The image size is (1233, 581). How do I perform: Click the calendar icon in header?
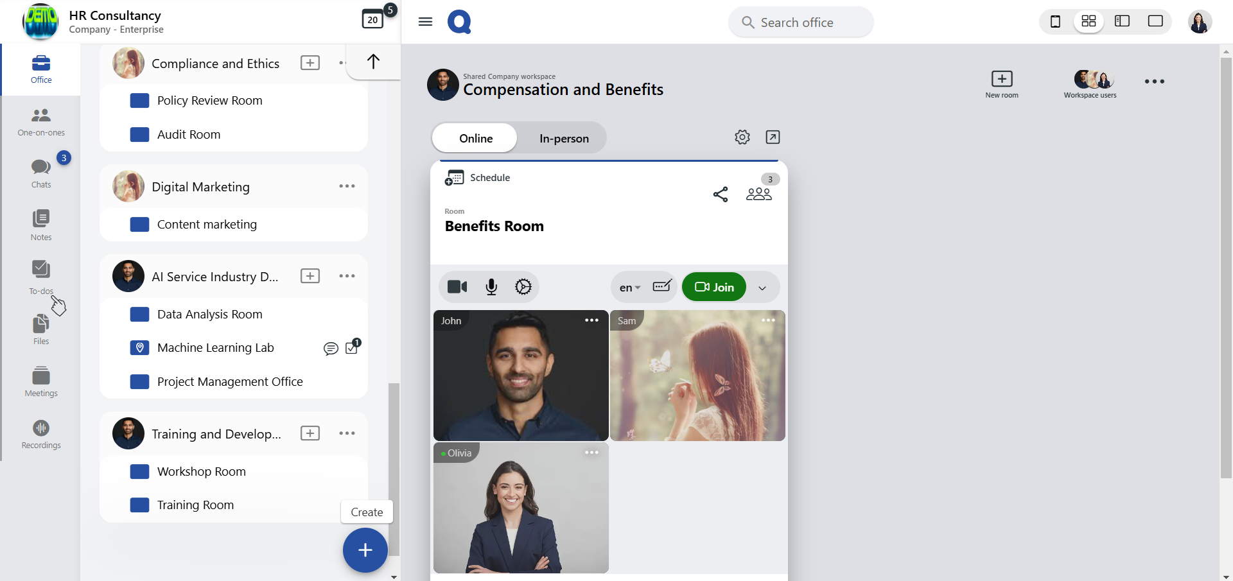(373, 20)
